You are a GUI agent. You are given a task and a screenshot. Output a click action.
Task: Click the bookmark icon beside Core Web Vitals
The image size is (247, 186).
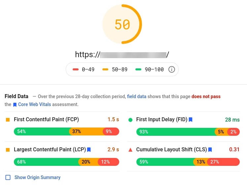coord(15,105)
